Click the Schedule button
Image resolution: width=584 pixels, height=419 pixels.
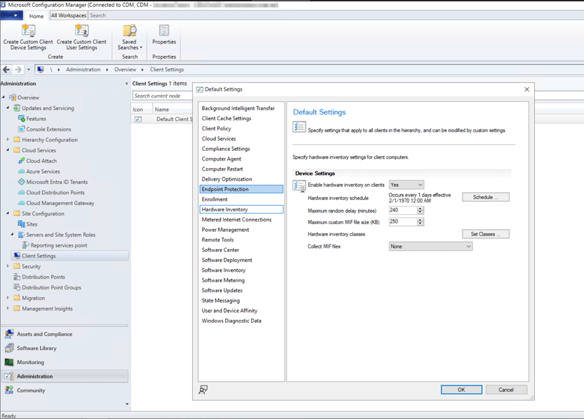[x=485, y=197]
